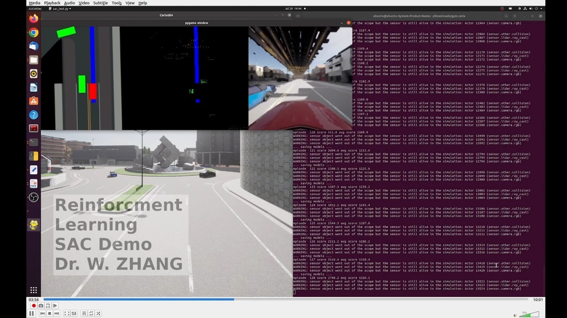
Task: Toggle fullscreen video mode
Action: click(x=67, y=314)
